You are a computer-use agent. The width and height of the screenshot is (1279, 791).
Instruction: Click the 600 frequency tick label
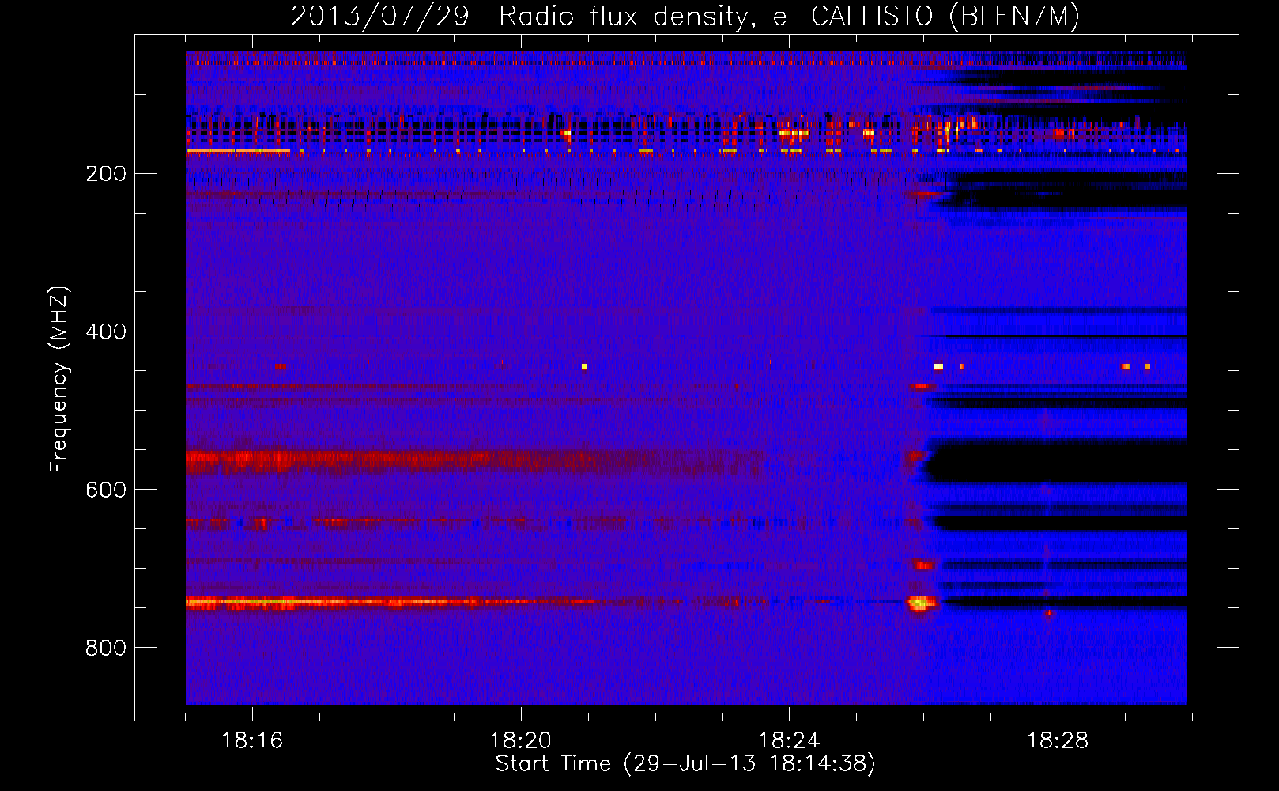point(106,490)
